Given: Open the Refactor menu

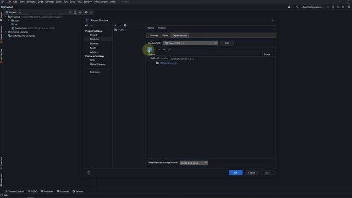Looking at the screenshot, I should 50,2.
